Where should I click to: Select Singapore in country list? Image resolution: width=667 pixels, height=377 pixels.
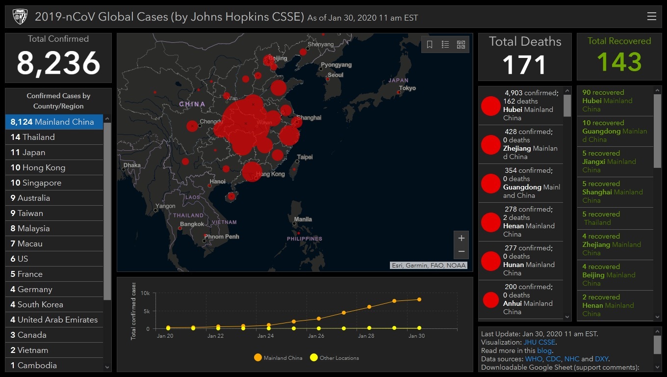(x=54, y=183)
